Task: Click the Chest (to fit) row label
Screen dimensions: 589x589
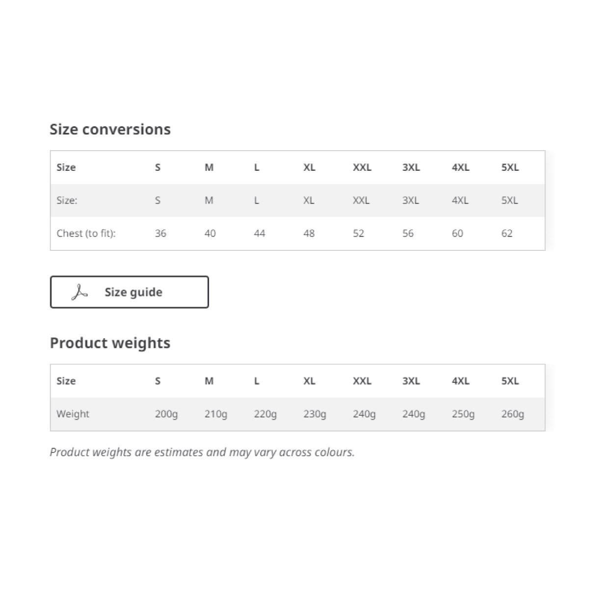Action: (86, 233)
